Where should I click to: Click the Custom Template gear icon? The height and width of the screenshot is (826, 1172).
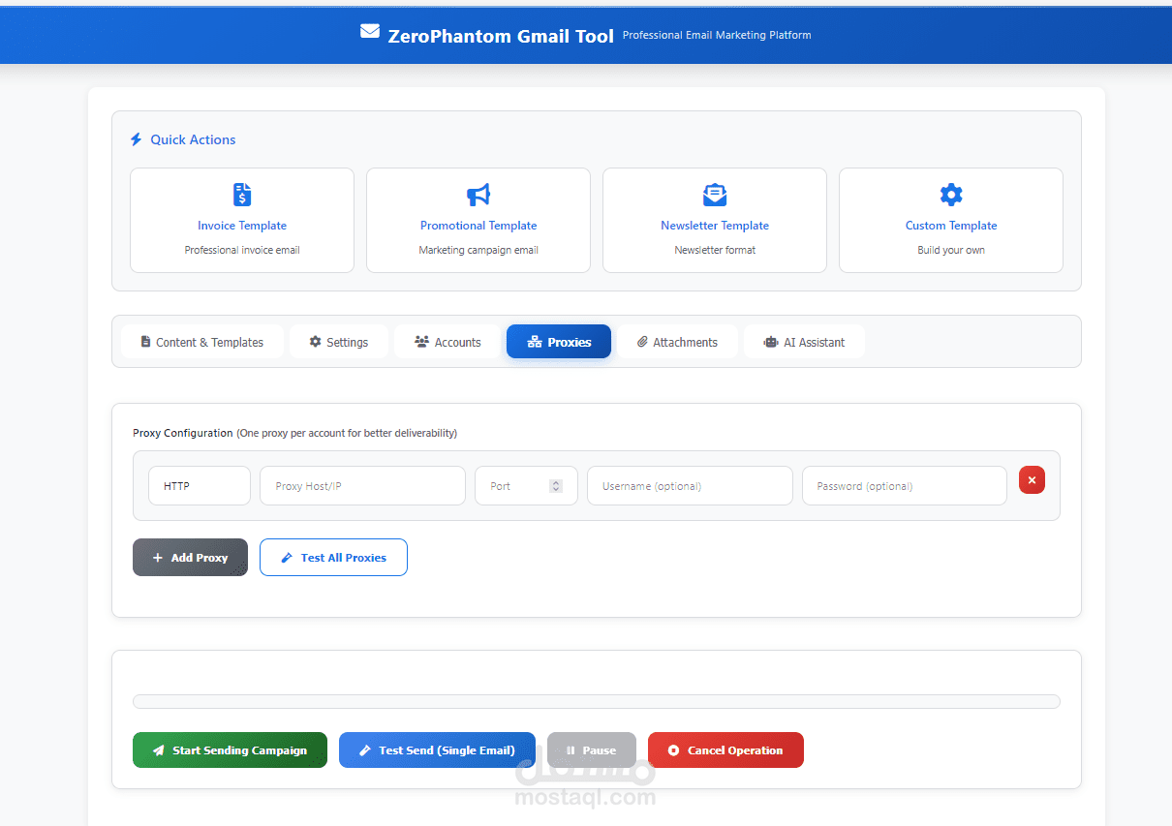pyautogui.click(x=951, y=195)
